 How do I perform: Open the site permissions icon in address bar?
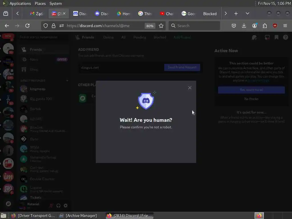[x=62, y=26]
